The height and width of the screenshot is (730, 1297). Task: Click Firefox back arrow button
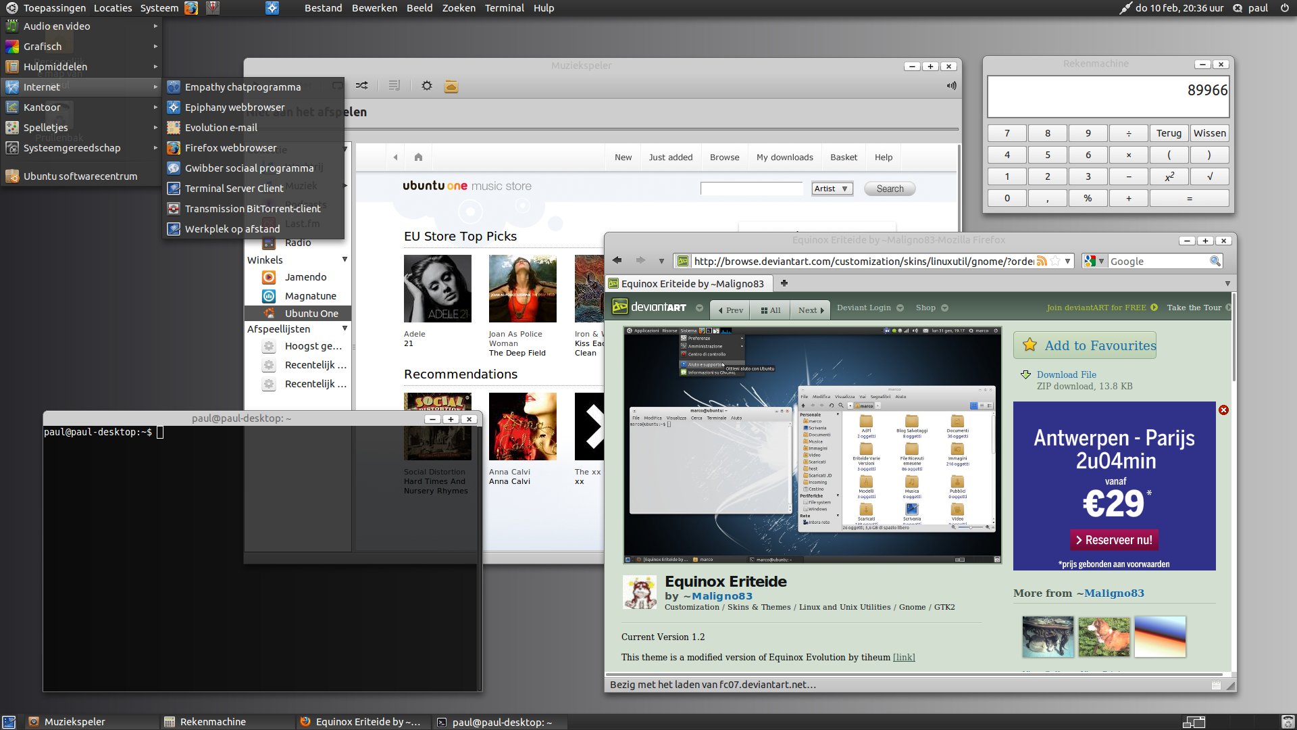point(617,261)
